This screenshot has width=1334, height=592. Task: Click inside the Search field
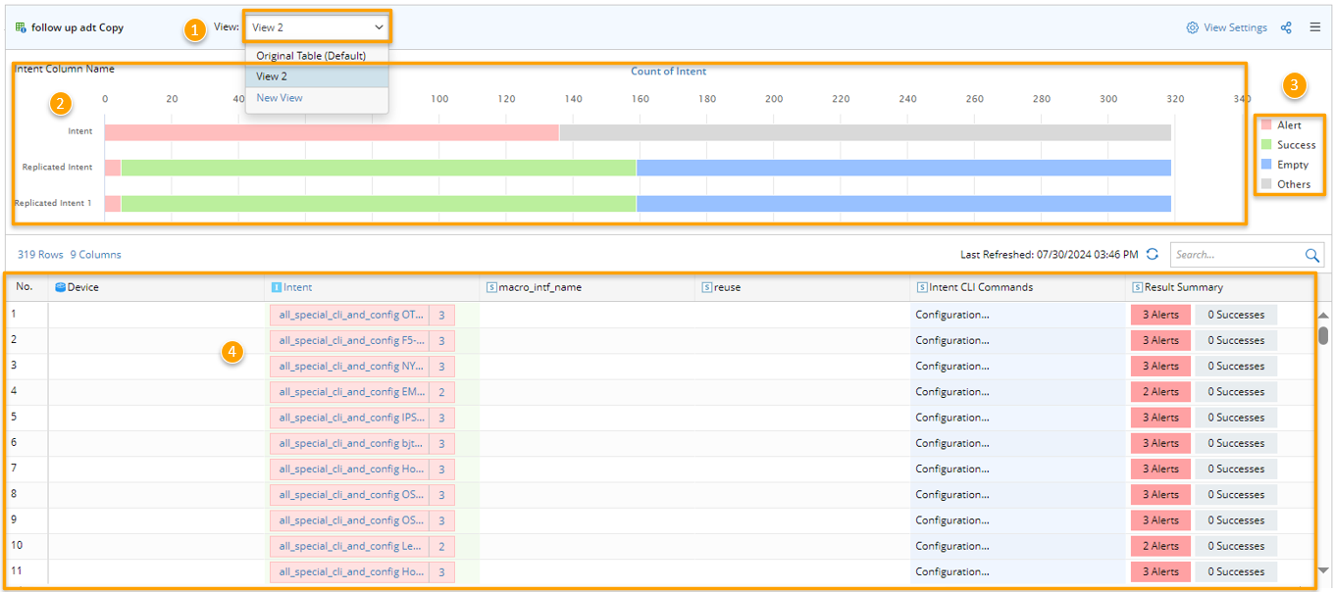click(x=1236, y=255)
